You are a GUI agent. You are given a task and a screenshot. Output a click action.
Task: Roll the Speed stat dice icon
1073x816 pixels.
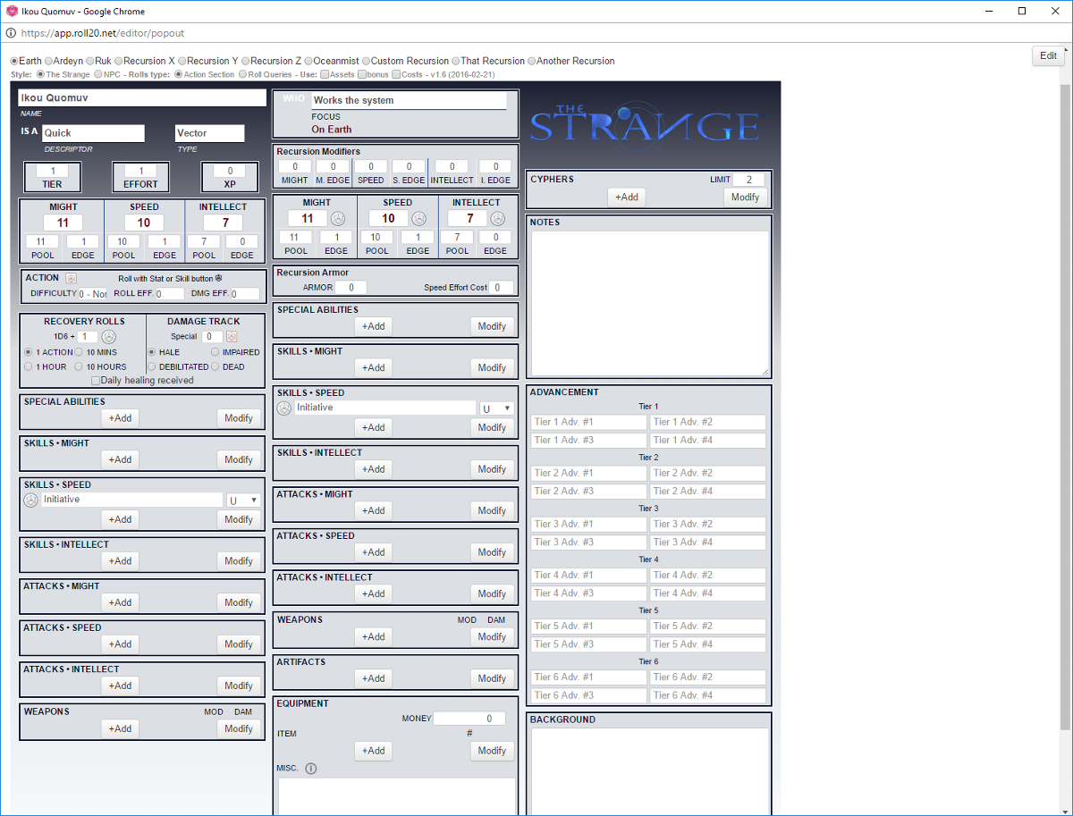coord(418,218)
